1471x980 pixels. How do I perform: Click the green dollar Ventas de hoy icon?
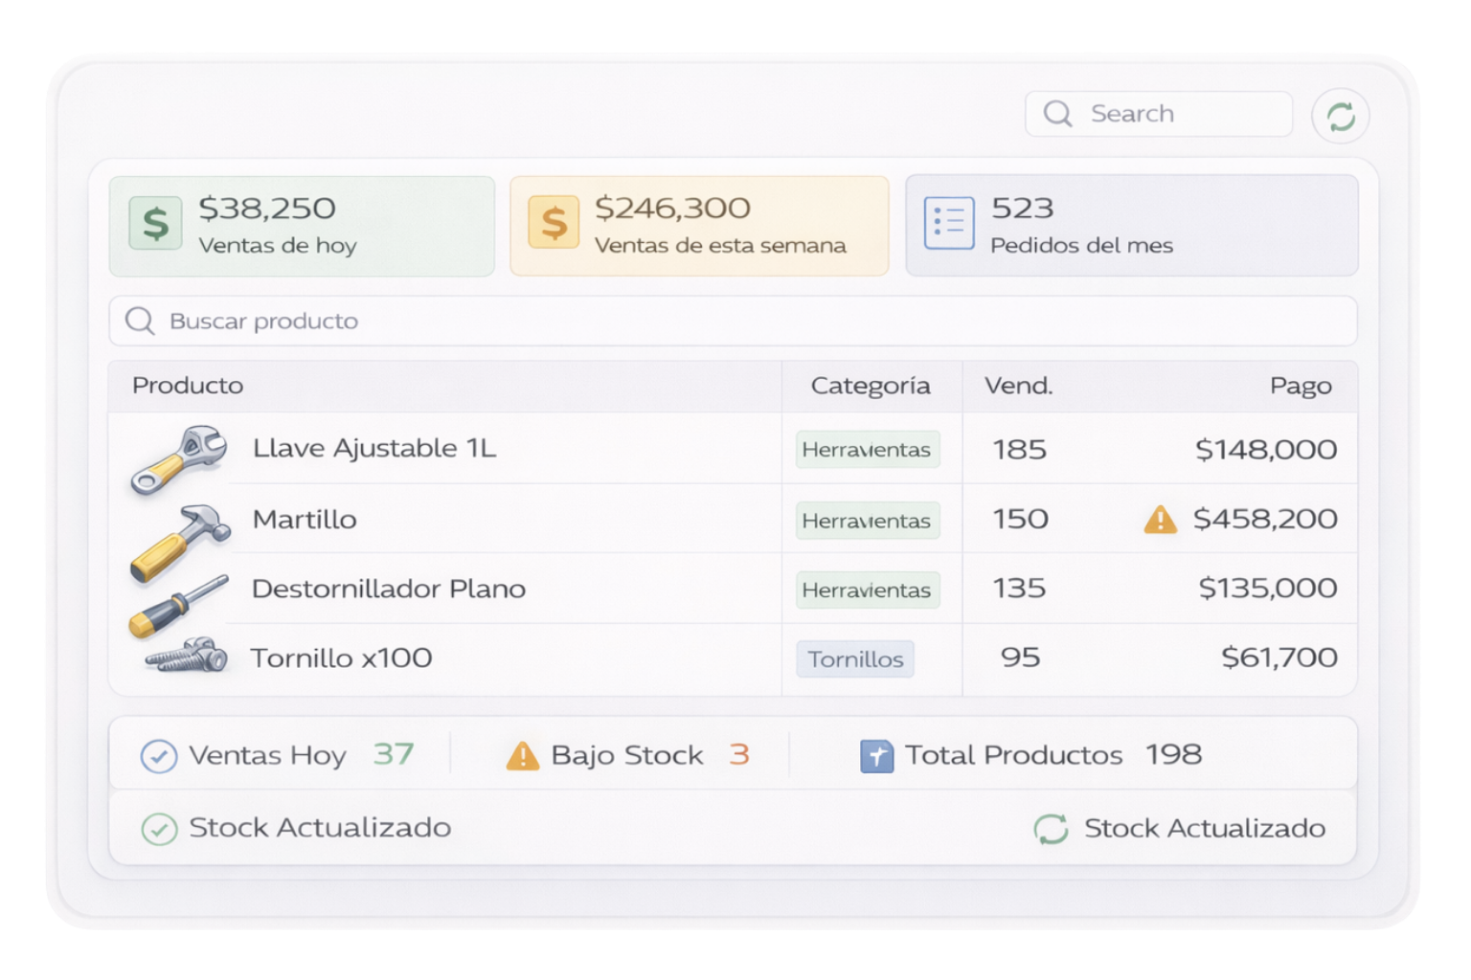click(x=155, y=223)
